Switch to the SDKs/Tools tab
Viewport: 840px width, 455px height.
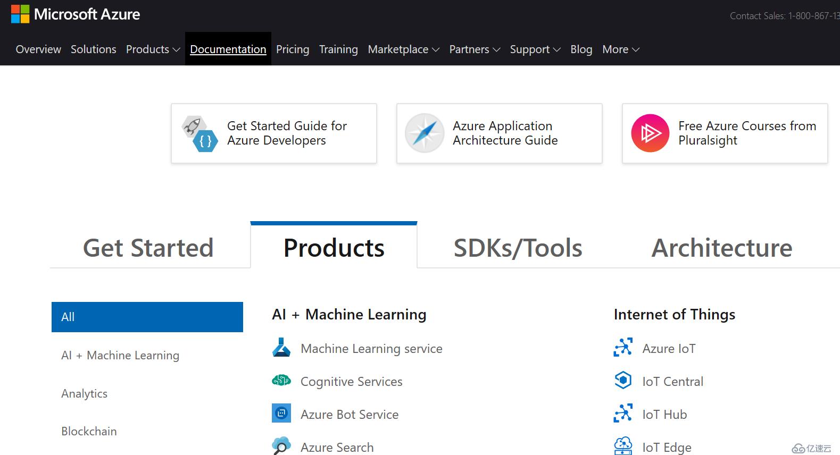[x=518, y=248]
